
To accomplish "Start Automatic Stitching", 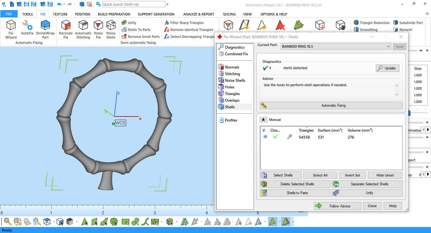I will 83,29.
